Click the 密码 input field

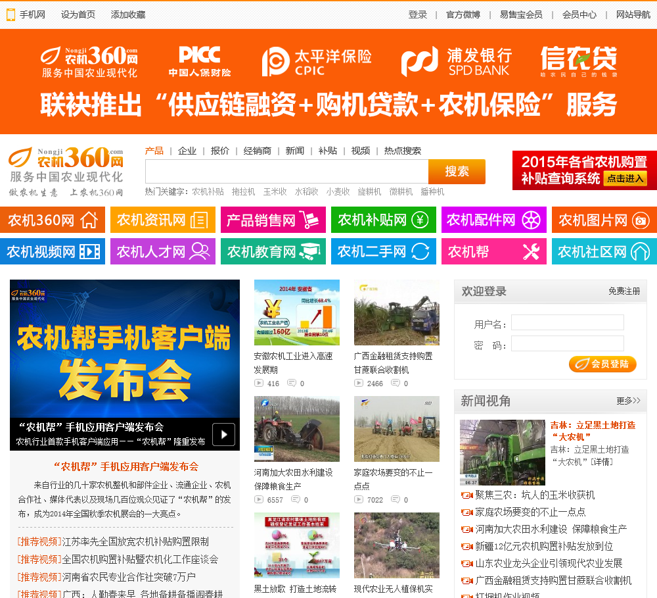tap(568, 343)
